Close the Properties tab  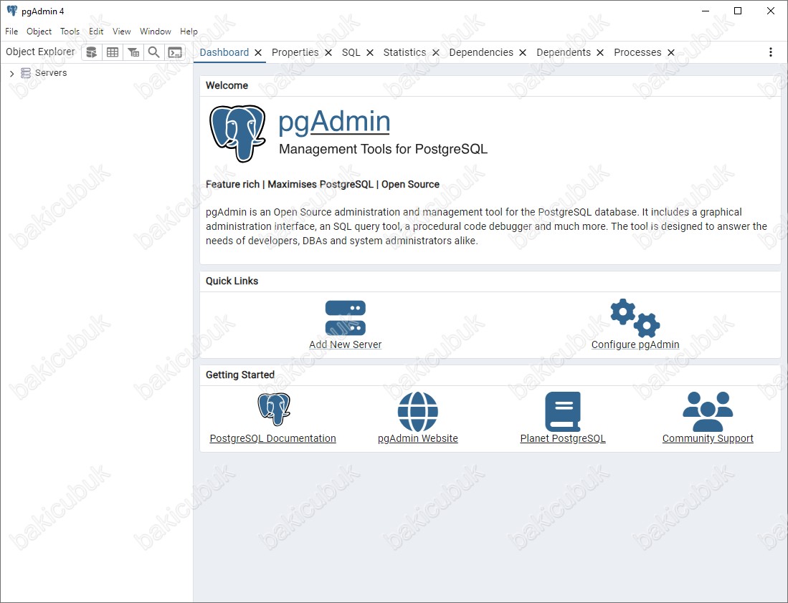[328, 53]
